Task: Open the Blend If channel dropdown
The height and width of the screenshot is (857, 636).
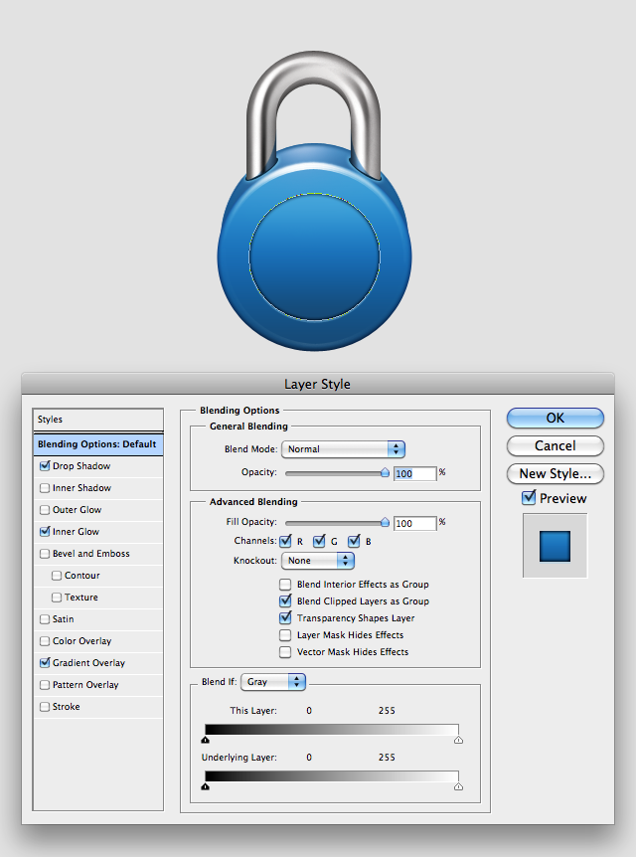Action: tap(272, 682)
